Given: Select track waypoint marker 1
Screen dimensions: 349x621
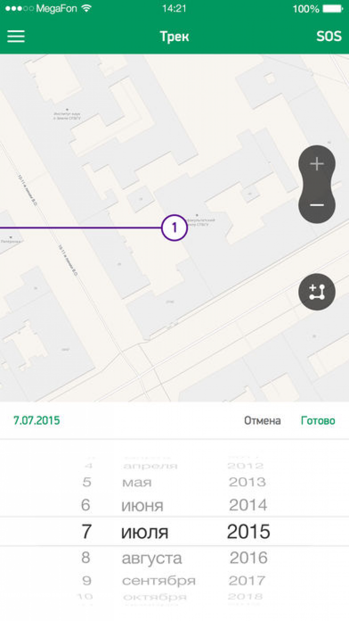Looking at the screenshot, I should (x=174, y=228).
